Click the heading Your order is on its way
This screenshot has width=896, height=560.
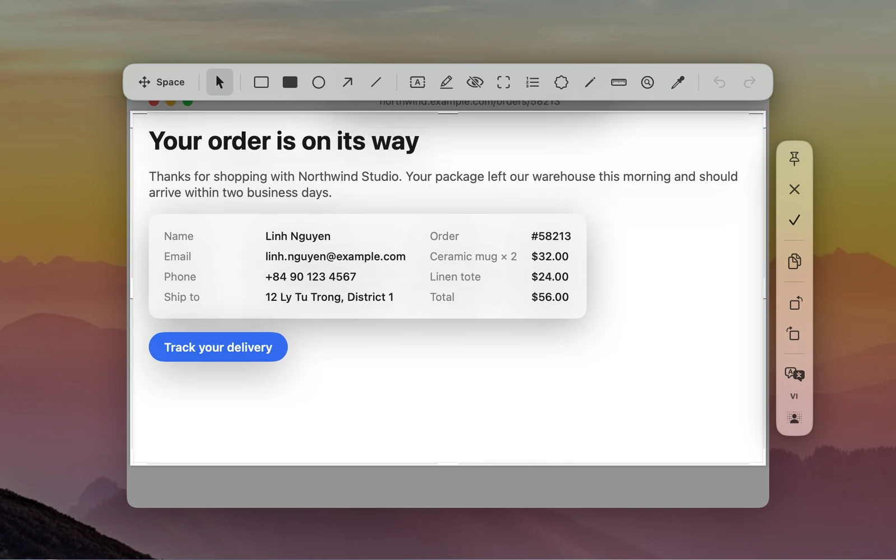[x=283, y=141]
